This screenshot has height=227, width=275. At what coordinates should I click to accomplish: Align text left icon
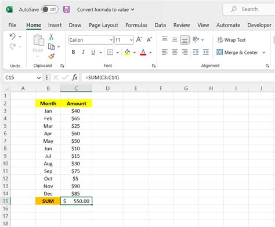coord(165,52)
